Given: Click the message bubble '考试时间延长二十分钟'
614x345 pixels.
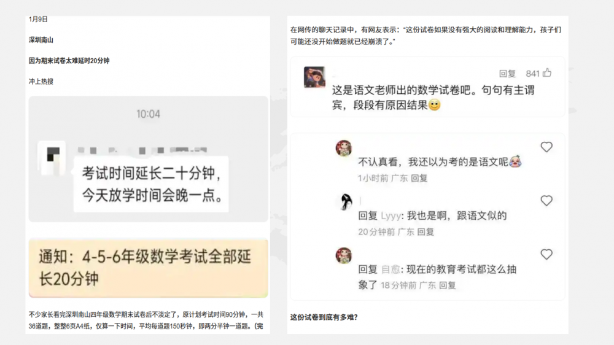Looking at the screenshot, I should 152,184.
